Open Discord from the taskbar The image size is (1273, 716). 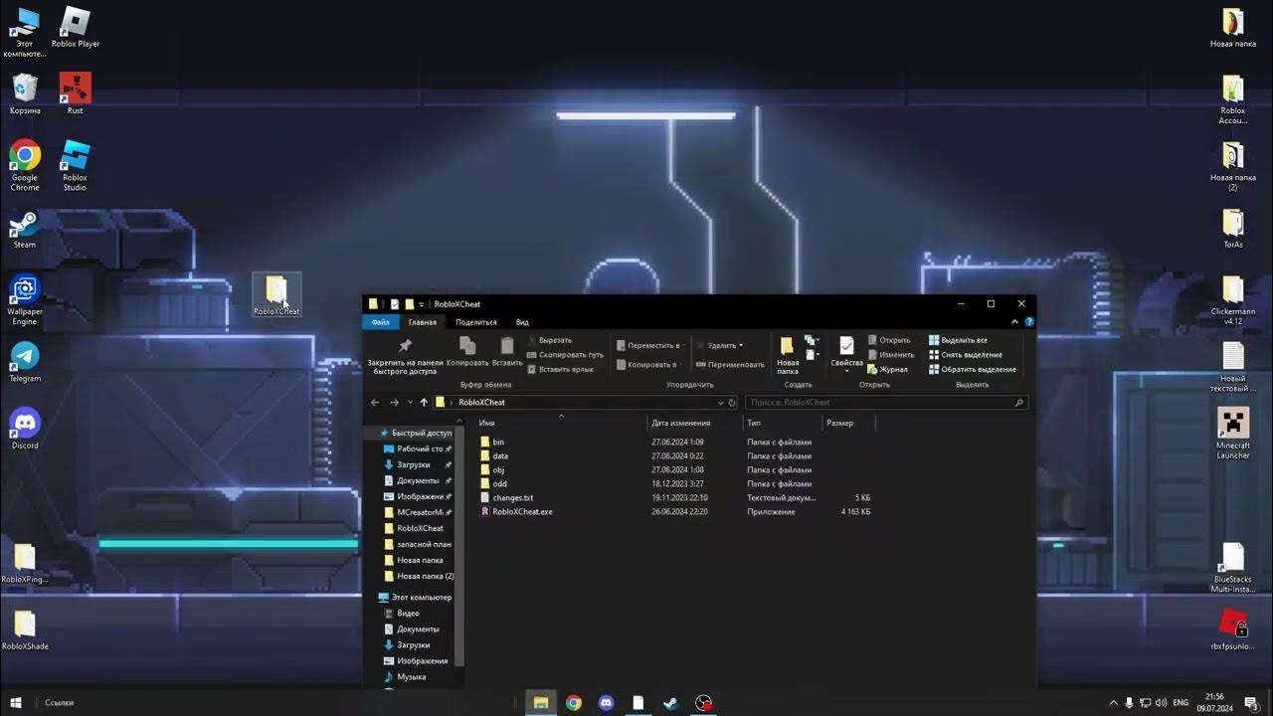pyautogui.click(x=606, y=703)
